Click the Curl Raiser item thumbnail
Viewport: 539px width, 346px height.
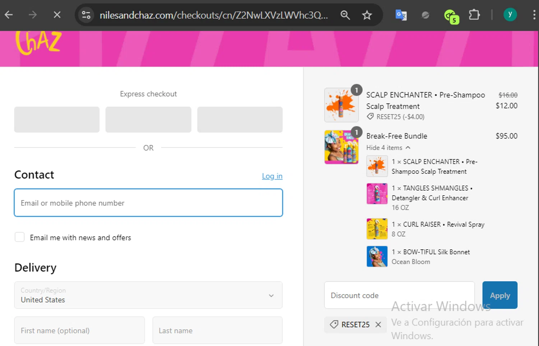(x=377, y=229)
